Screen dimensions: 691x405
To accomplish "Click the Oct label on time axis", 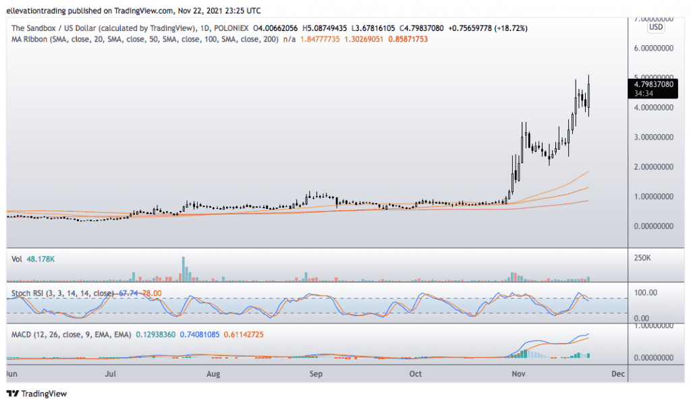I will click(416, 374).
